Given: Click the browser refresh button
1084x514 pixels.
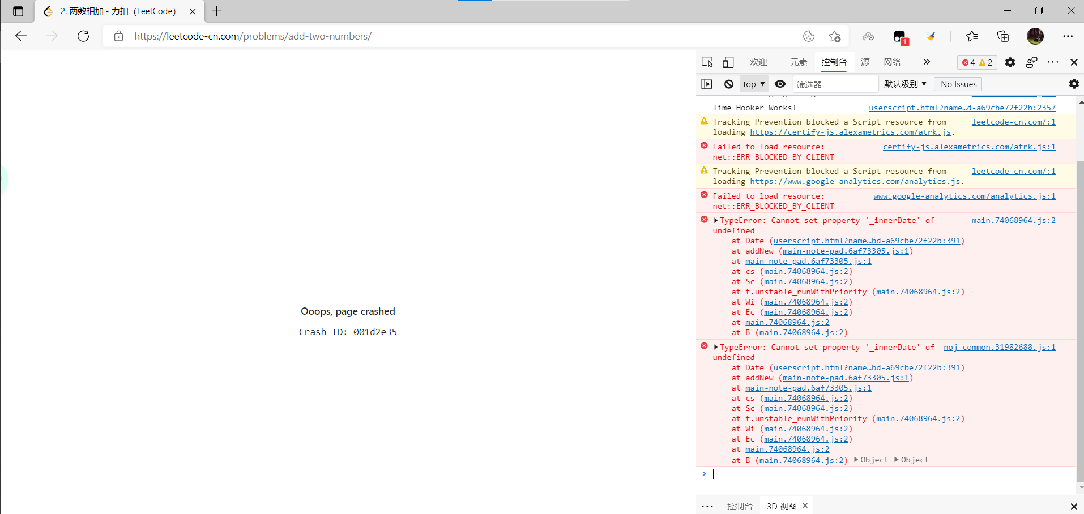Looking at the screenshot, I should click(x=83, y=36).
